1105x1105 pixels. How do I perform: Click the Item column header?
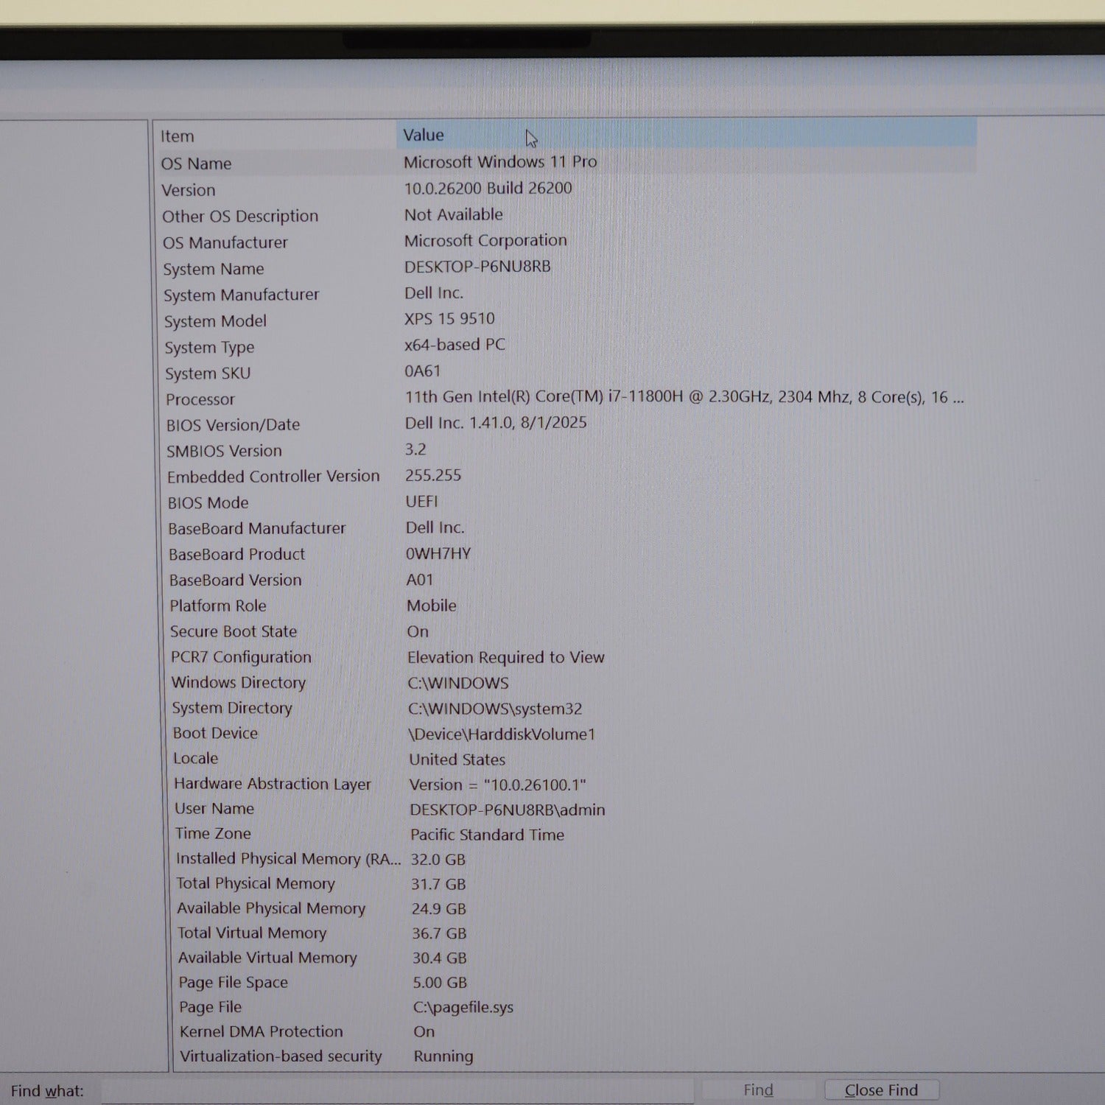coord(178,136)
